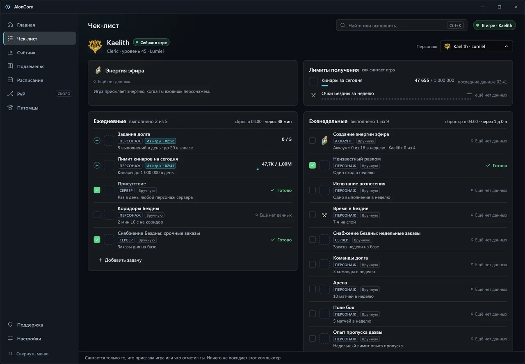Screen dimensions: 525x364
Task: Open the В игре · Kaelith status pill
Action: click(494, 25)
